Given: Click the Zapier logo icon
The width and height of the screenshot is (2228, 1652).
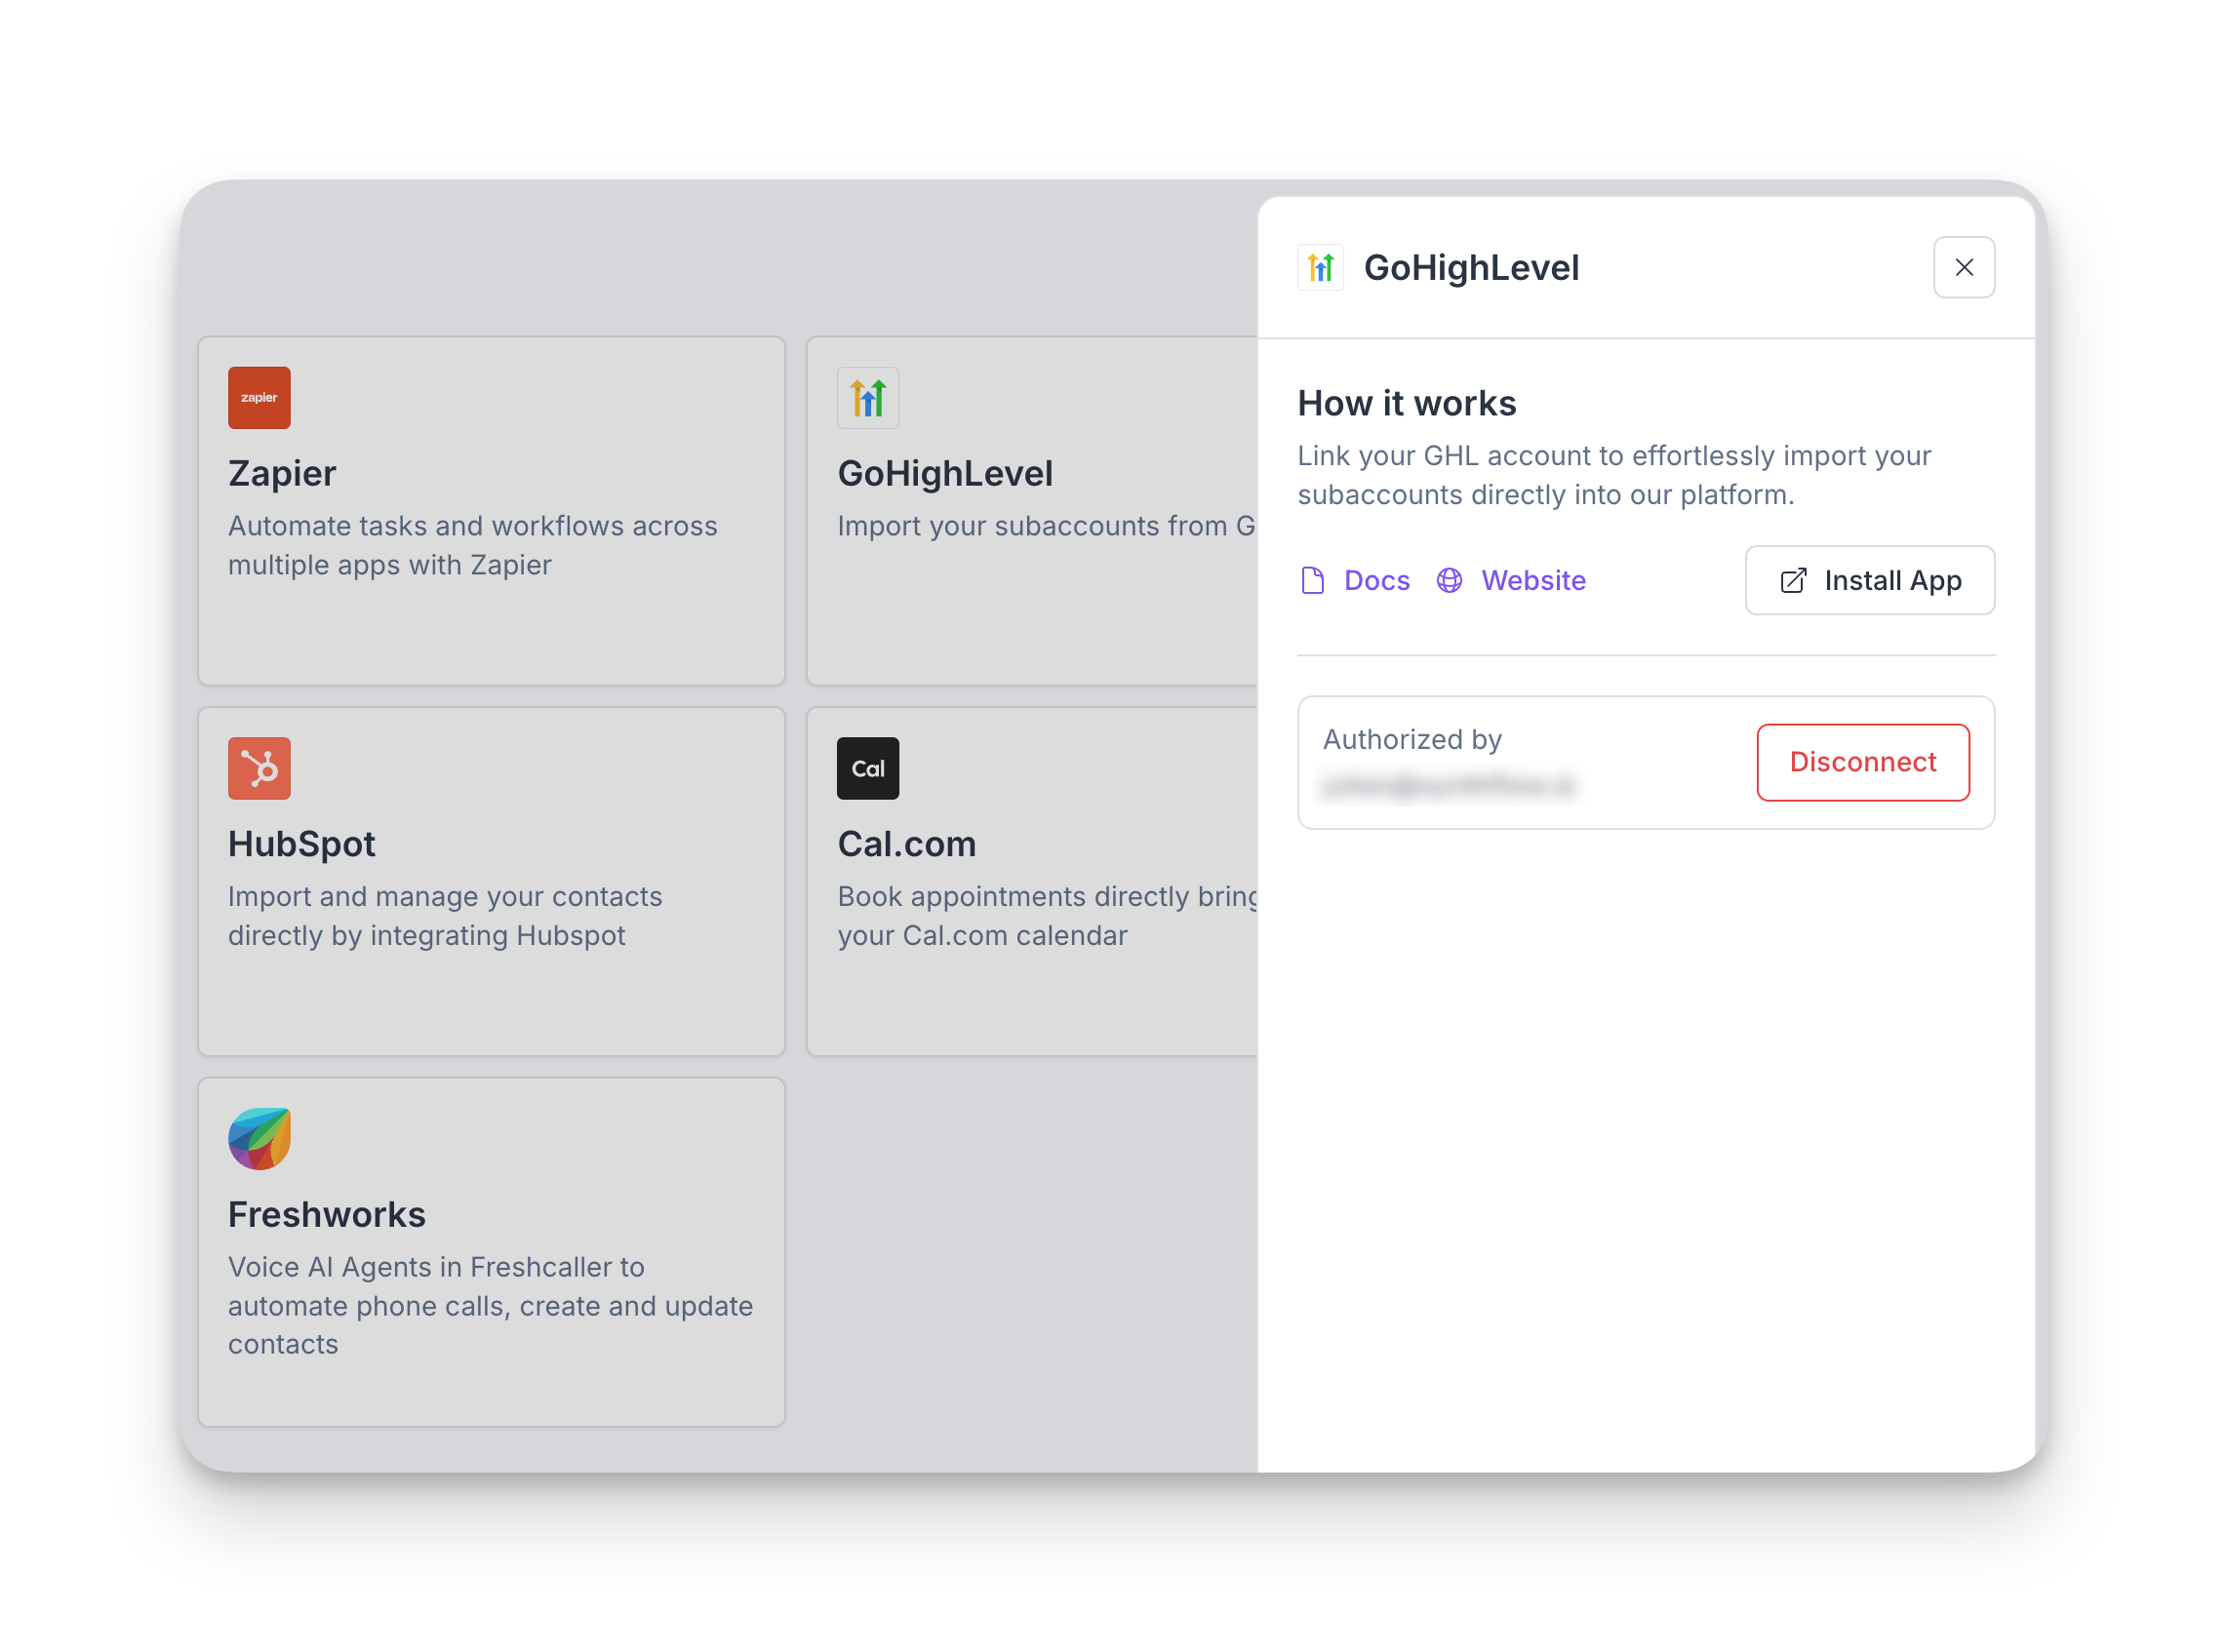Looking at the screenshot, I should 259,398.
